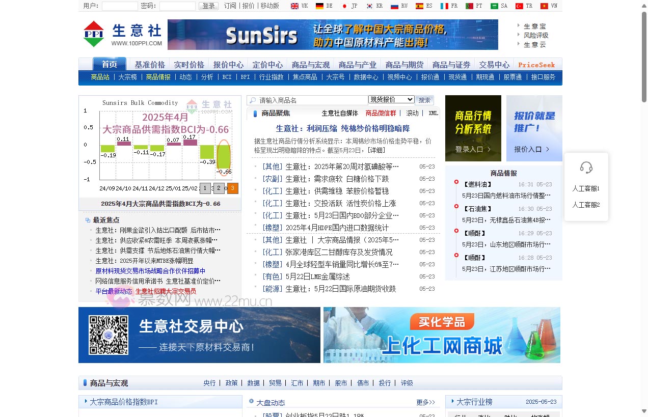This screenshot has width=648, height=417.
Task: Click the magnifier icon in search box
Action: pyautogui.click(x=253, y=100)
